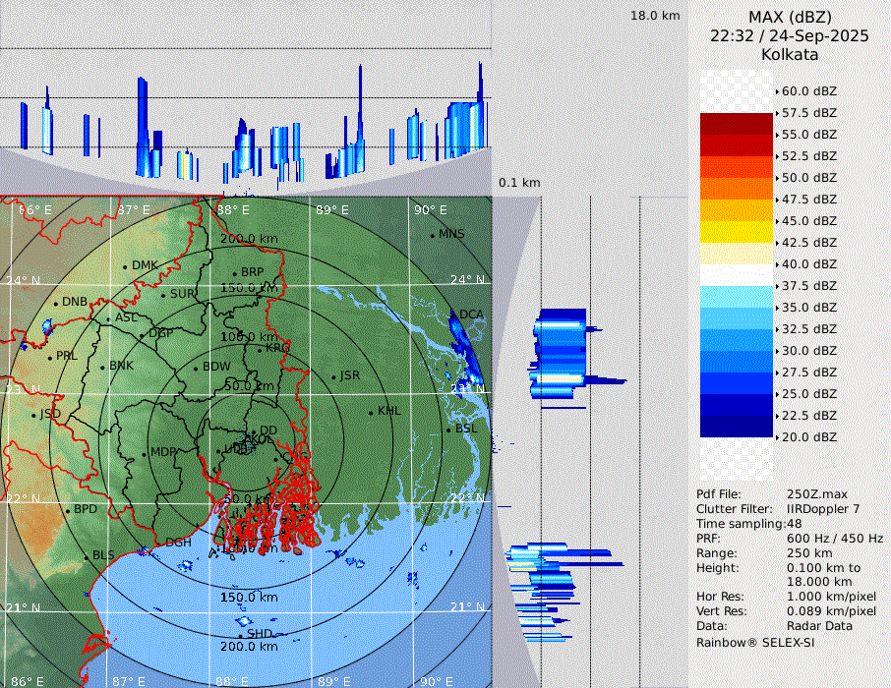Click the JSR station marker

click(333, 376)
